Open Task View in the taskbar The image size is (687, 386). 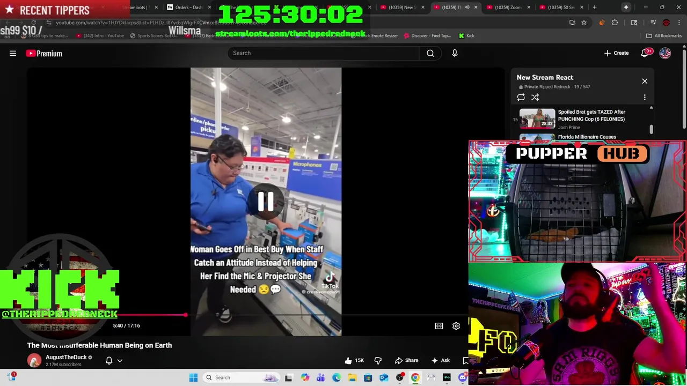pyautogui.click(x=288, y=377)
